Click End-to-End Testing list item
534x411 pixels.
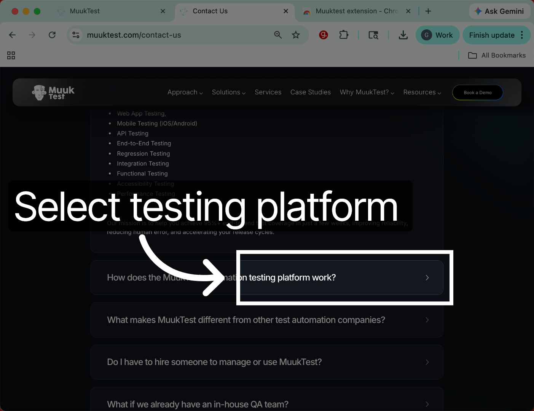point(144,143)
